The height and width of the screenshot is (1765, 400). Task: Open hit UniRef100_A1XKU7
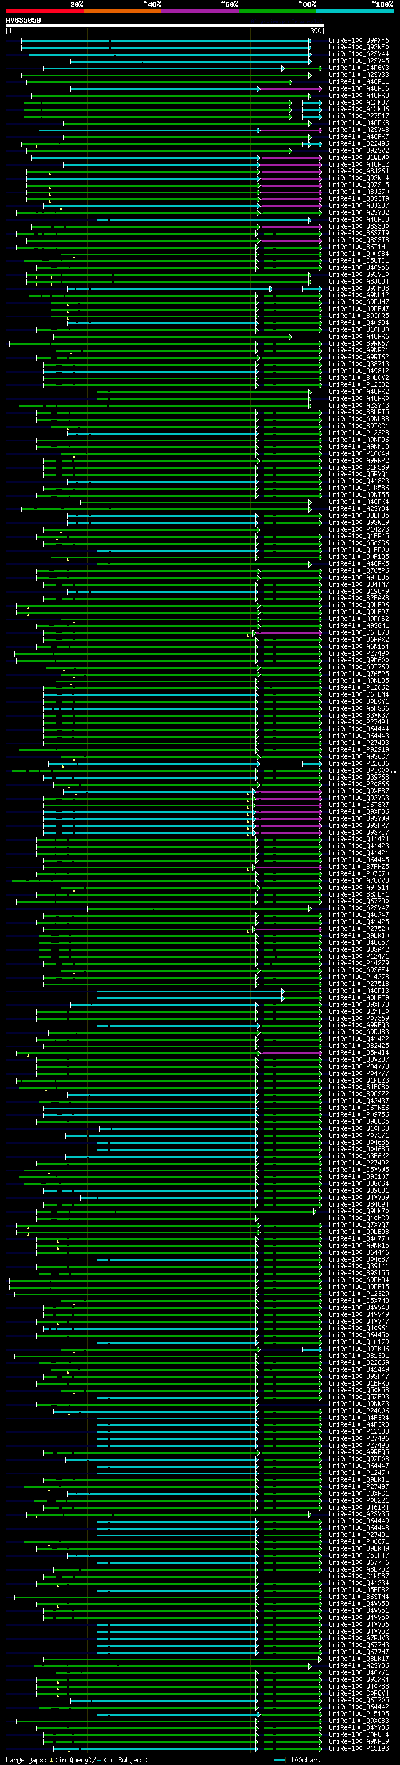click(359, 102)
